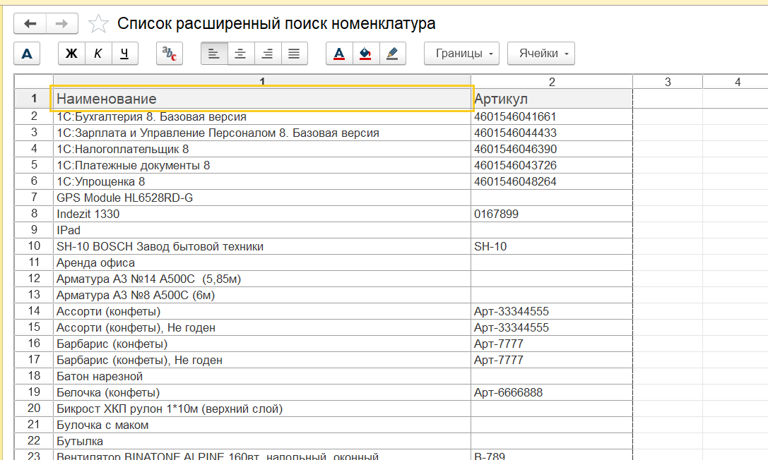
Task: Select cell 'SH-10 BOSCH Завод бытовой техники'
Action: [262, 246]
